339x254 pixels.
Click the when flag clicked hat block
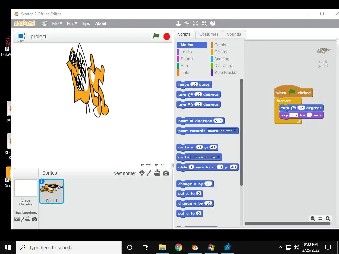click(293, 92)
